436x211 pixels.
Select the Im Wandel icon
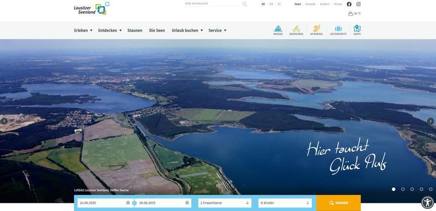tap(316, 30)
